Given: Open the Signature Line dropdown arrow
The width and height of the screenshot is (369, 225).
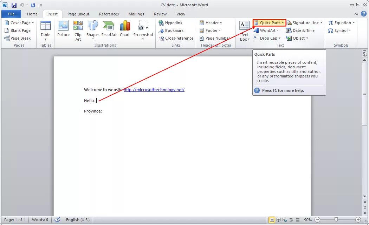Looking at the screenshot, I should pos(321,23).
